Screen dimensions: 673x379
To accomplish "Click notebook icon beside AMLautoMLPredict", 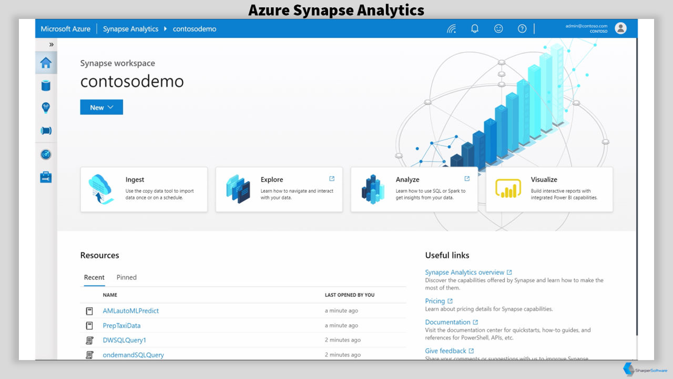I will pos(89,311).
